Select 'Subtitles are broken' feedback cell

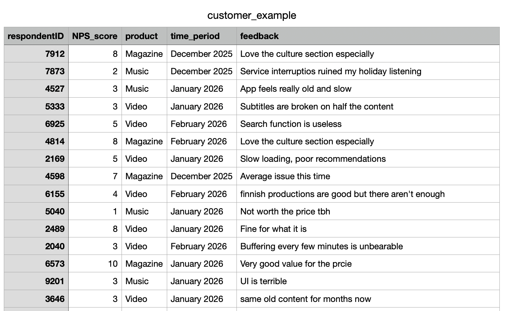pos(317,107)
